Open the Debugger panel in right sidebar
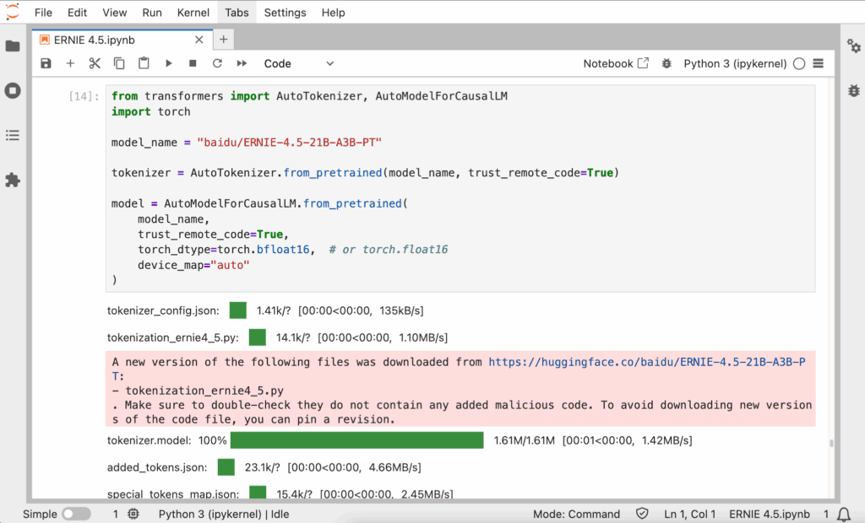The height and width of the screenshot is (523, 865). [854, 90]
